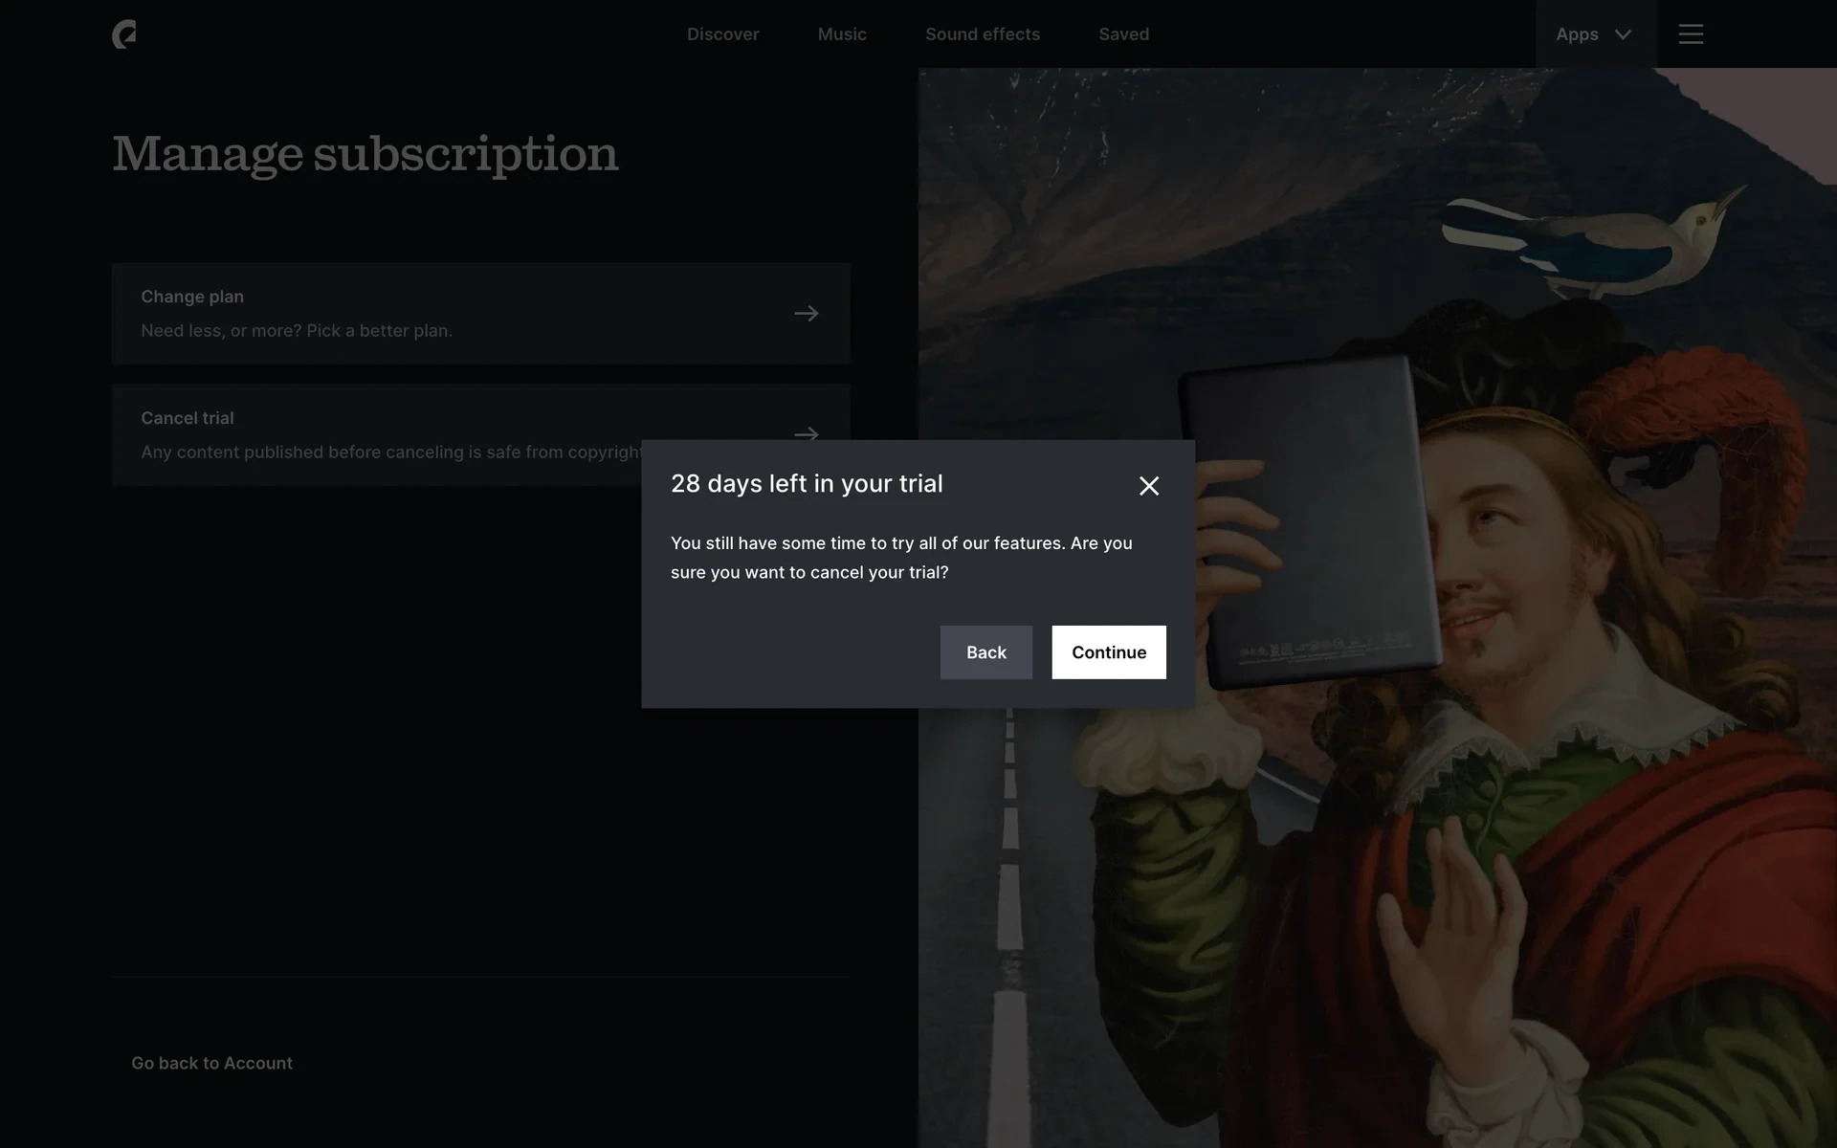1837x1148 pixels.
Task: Click the Manage subscription heading
Action: tap(365, 154)
